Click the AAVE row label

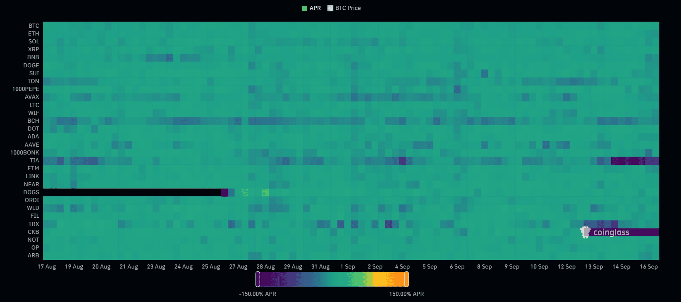[x=32, y=145]
